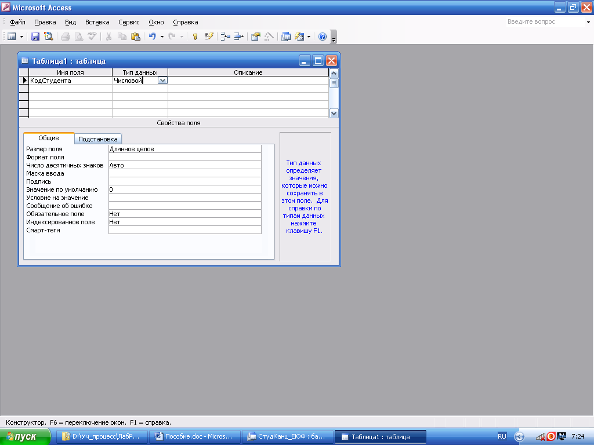Open toolbar options overflow arrow

click(x=334, y=37)
